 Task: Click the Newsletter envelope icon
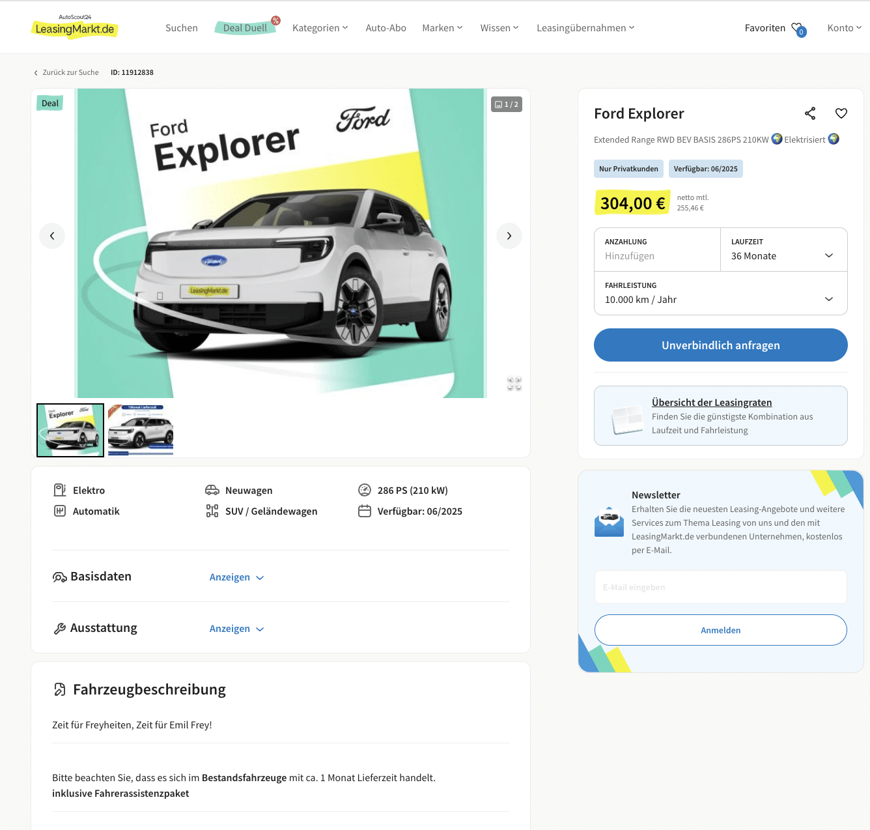(x=610, y=522)
